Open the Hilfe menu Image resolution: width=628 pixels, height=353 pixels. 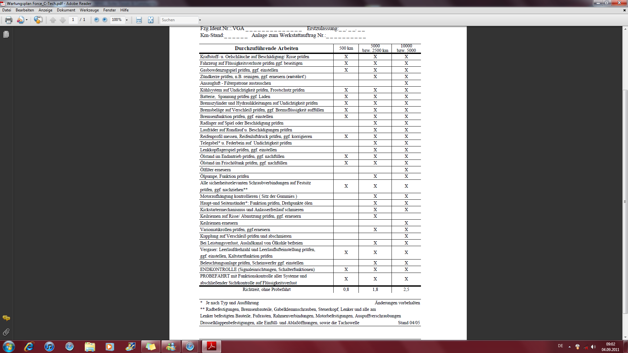[x=124, y=10]
